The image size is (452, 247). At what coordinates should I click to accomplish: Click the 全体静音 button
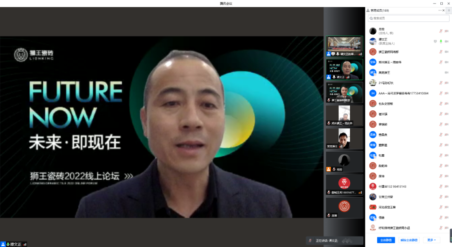(386, 240)
